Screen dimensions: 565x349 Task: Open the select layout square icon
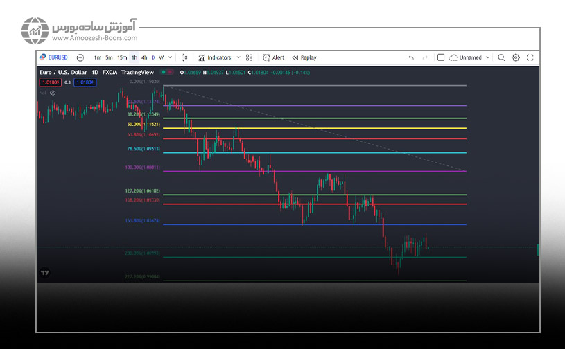[x=440, y=57]
